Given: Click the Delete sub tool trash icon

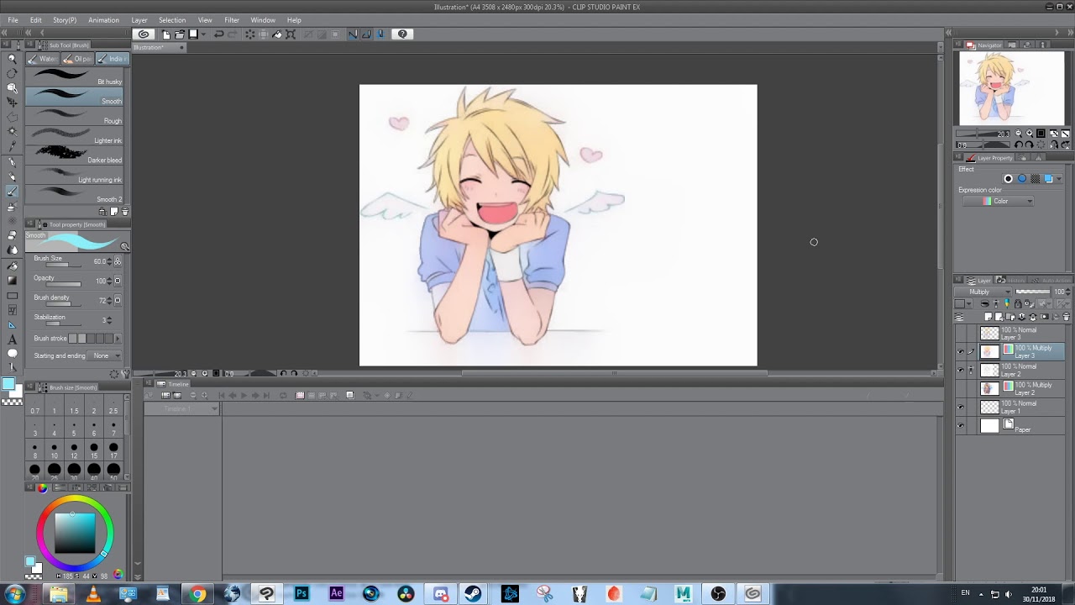Looking at the screenshot, I should click(125, 212).
